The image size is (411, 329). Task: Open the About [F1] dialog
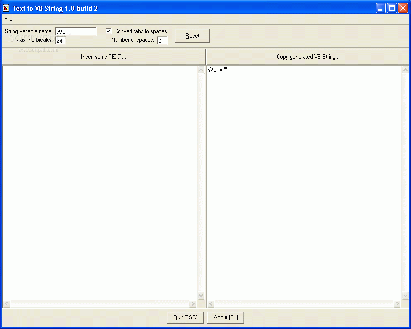[x=225, y=317]
